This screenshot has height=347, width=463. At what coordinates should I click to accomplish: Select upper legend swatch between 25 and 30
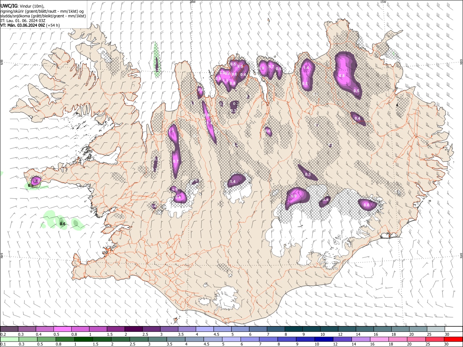click(x=436, y=329)
